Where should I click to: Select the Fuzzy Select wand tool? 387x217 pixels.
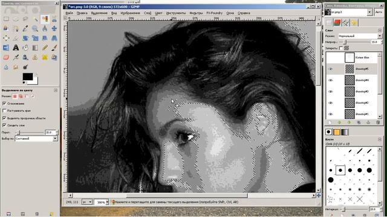point(35,19)
